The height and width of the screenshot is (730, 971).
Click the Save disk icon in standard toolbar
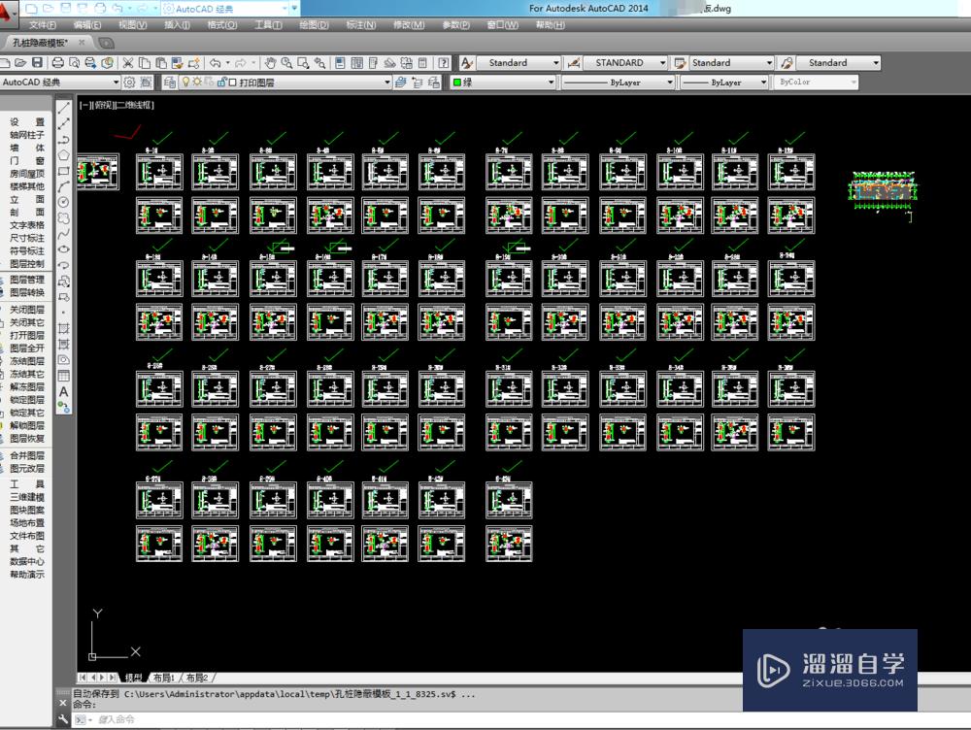coord(37,62)
